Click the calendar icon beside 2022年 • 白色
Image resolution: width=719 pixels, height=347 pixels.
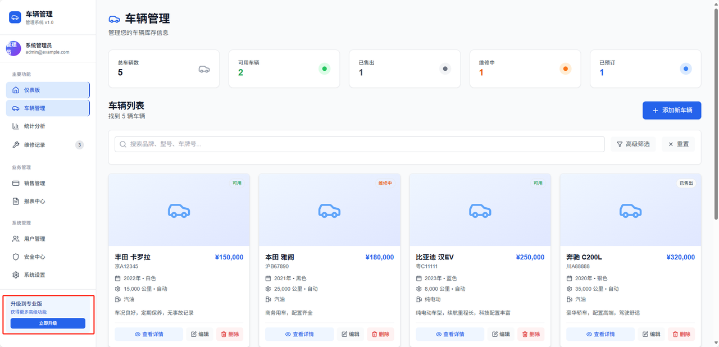[x=118, y=278]
